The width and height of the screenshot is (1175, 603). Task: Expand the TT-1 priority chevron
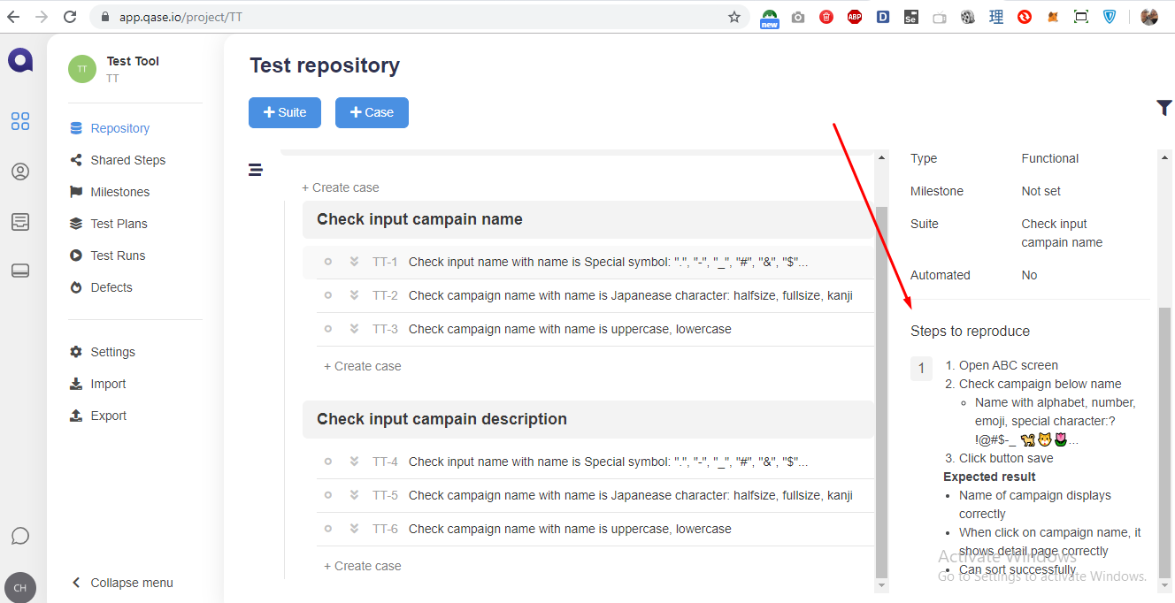pos(354,262)
